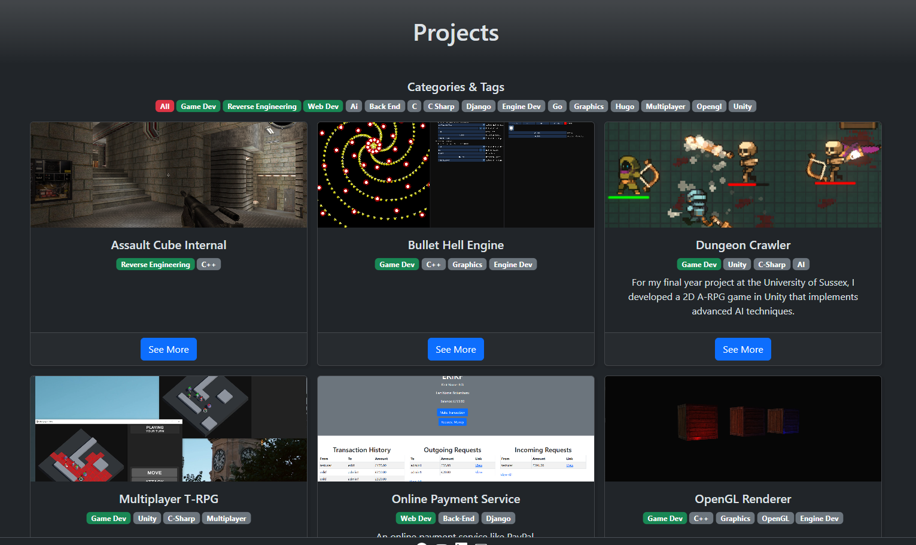Click the Dungeon Crawler title
The width and height of the screenshot is (916, 545).
tap(743, 245)
